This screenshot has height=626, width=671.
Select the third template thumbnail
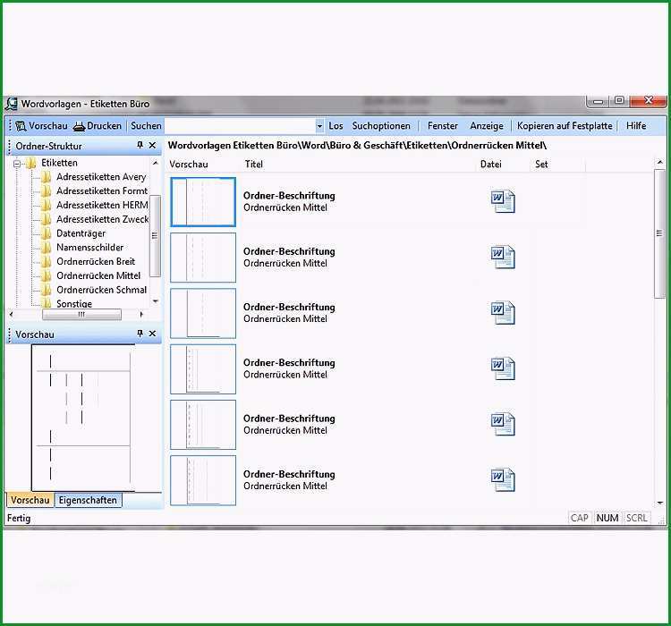tap(203, 313)
